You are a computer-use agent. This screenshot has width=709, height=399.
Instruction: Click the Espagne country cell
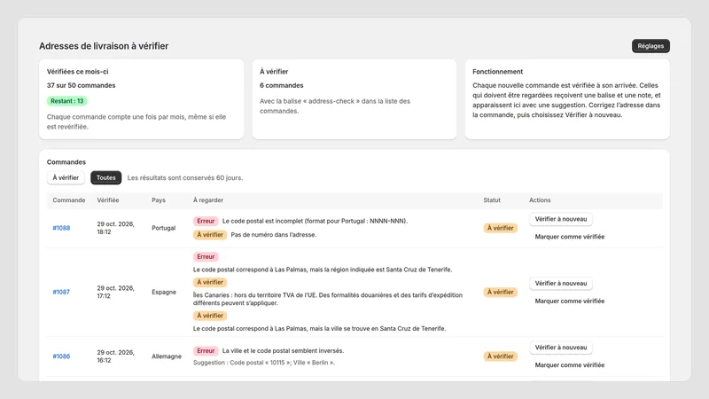click(x=164, y=293)
